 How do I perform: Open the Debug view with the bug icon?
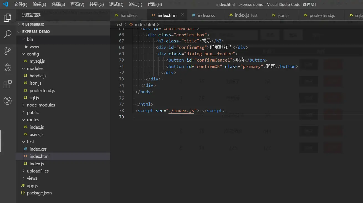pos(7,67)
